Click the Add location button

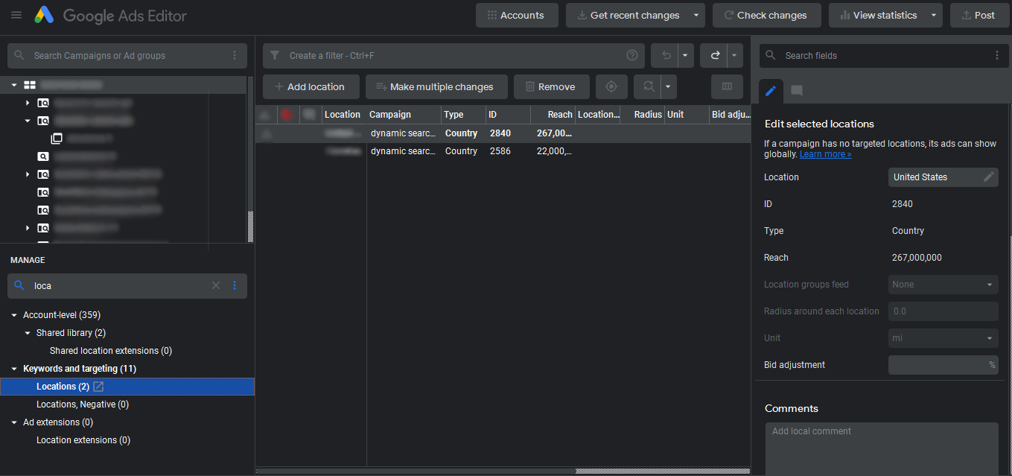click(x=311, y=86)
